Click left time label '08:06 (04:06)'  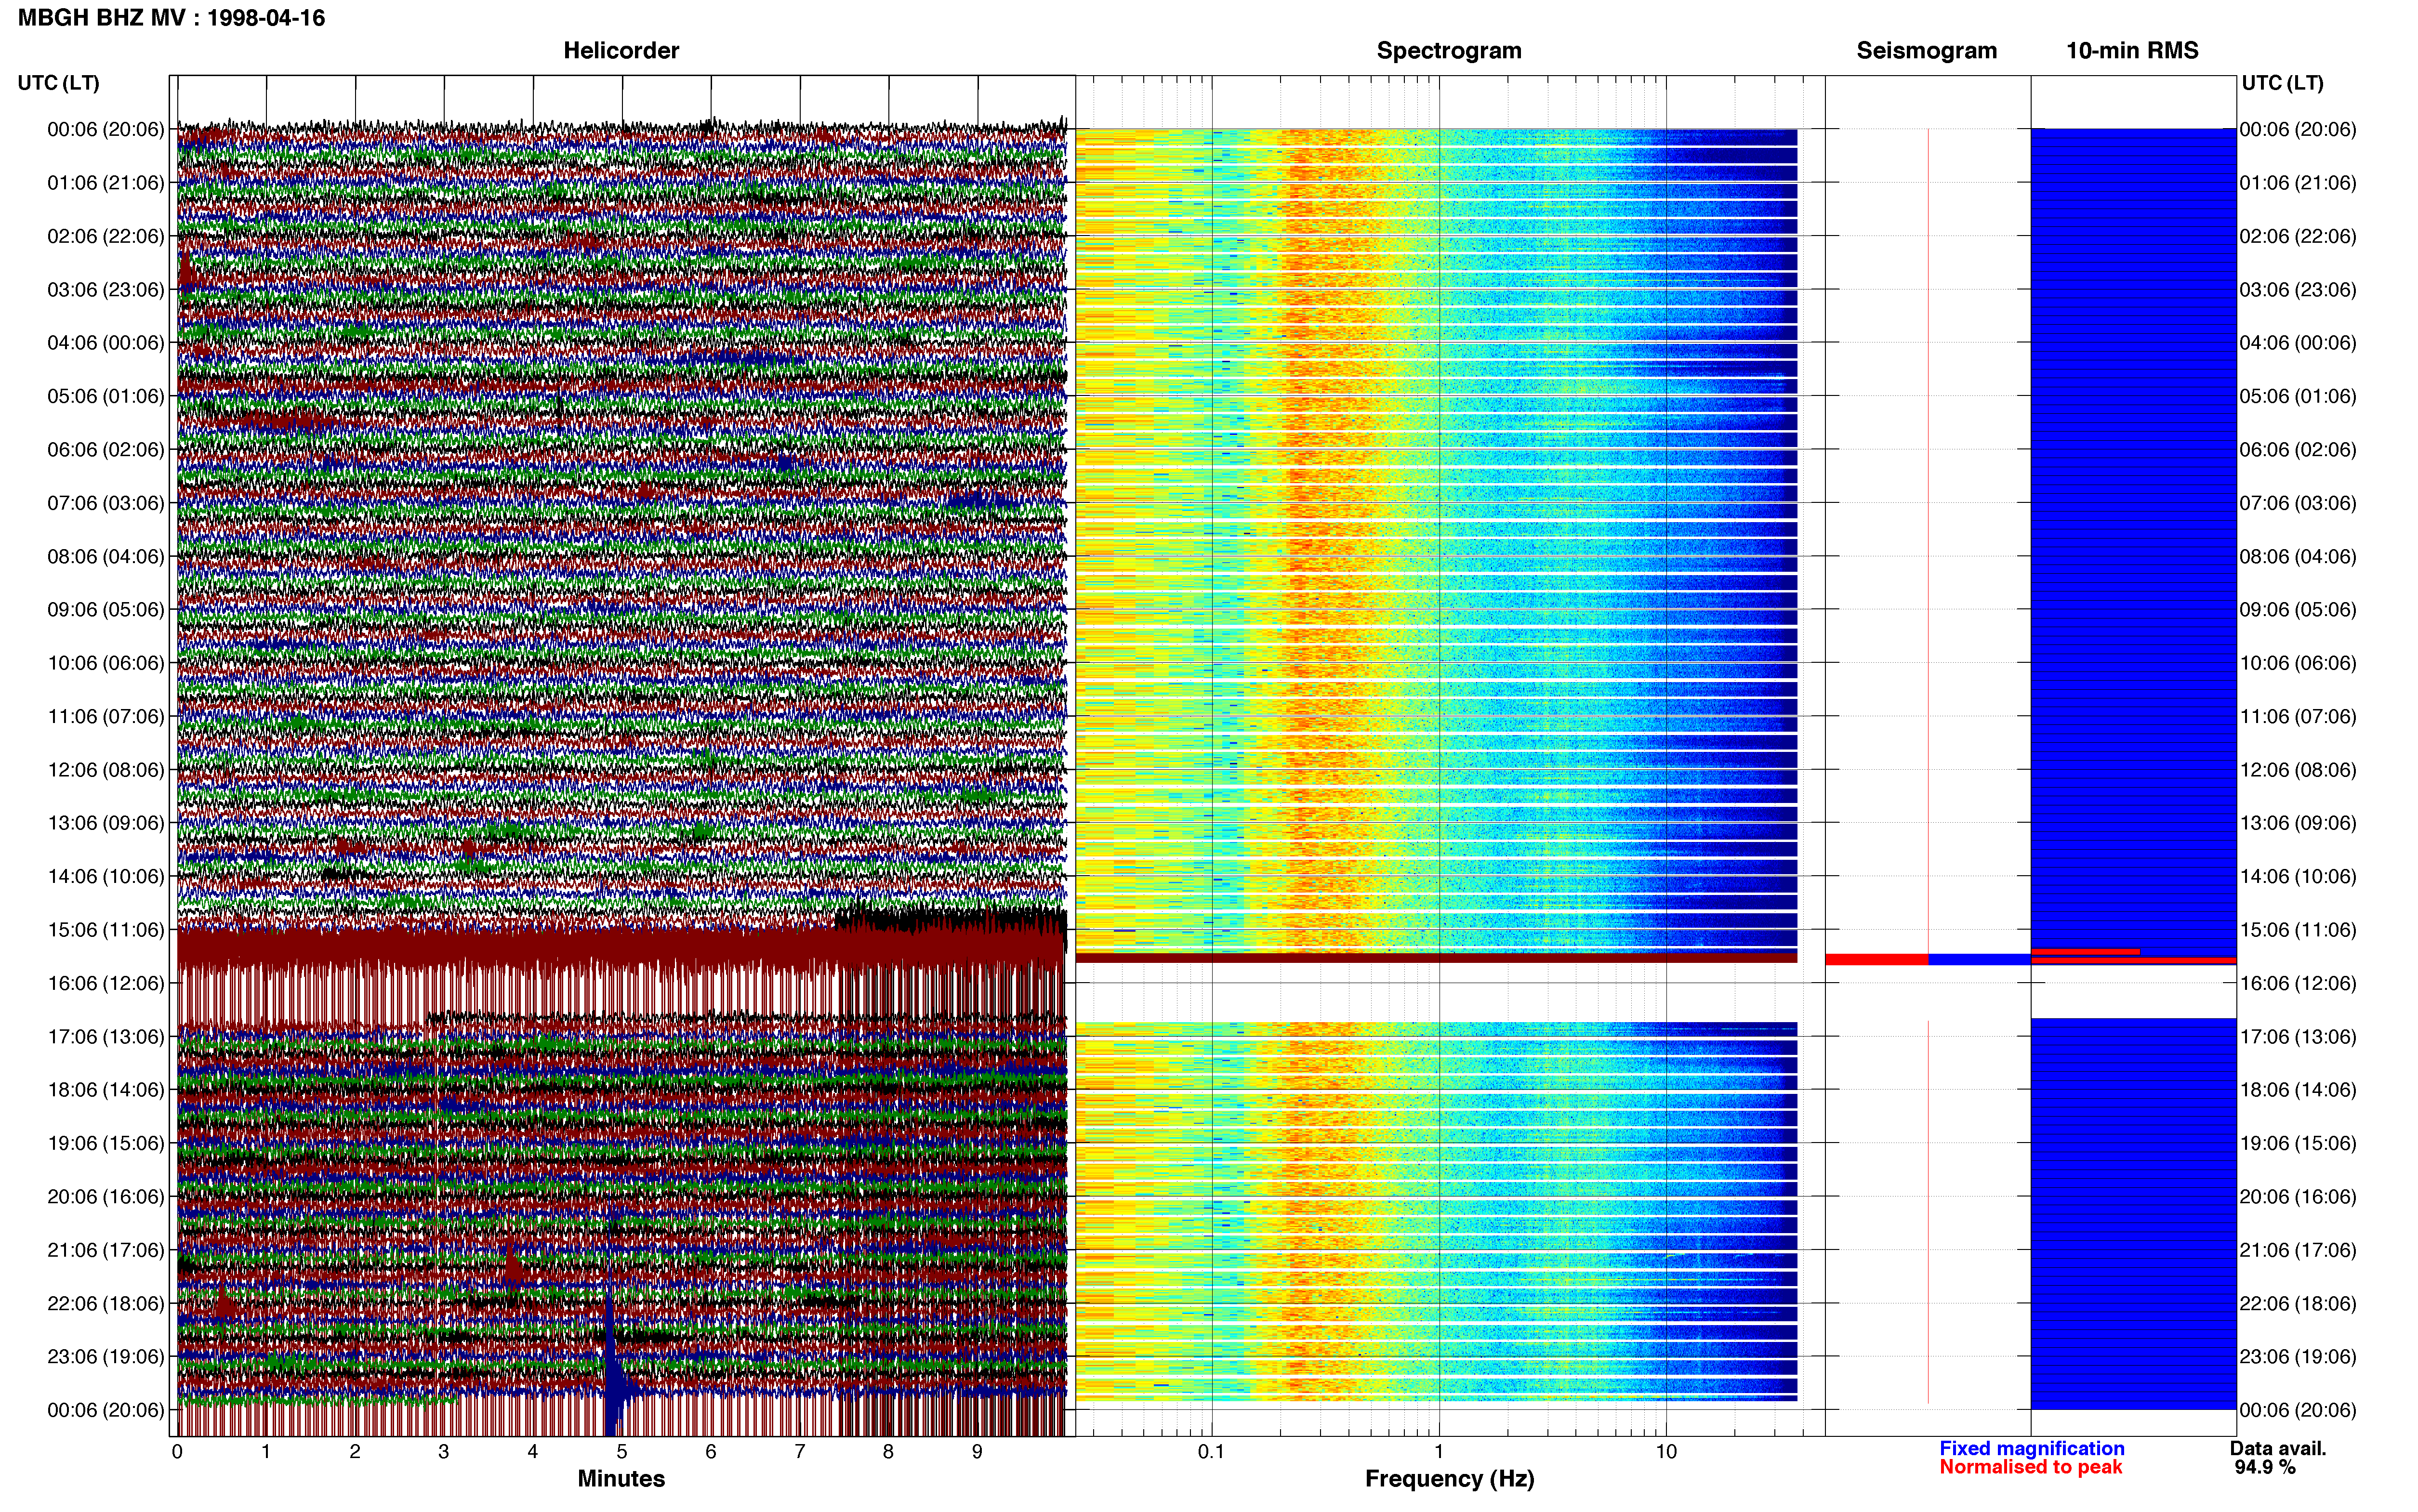click(105, 557)
